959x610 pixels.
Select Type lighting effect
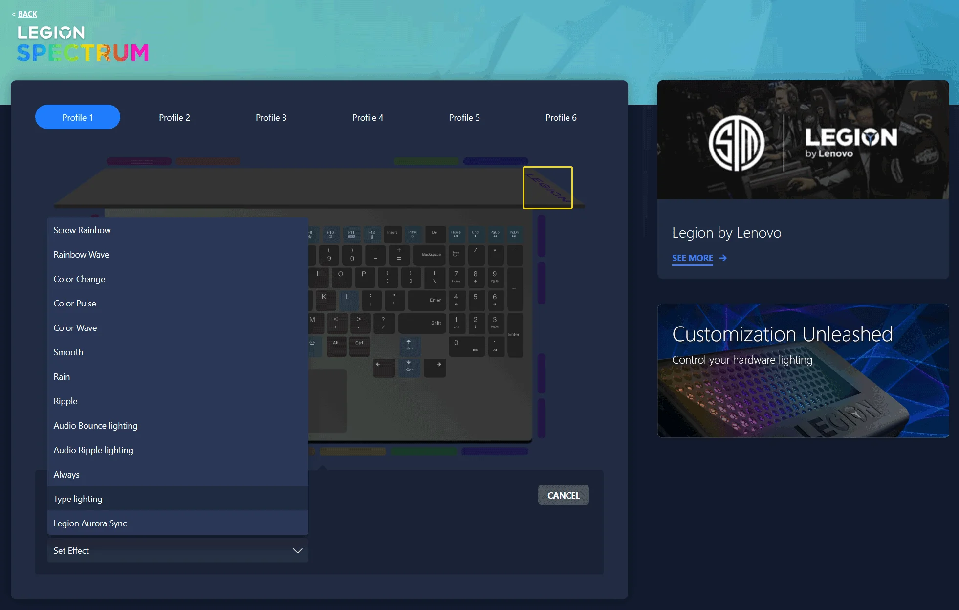(178, 499)
